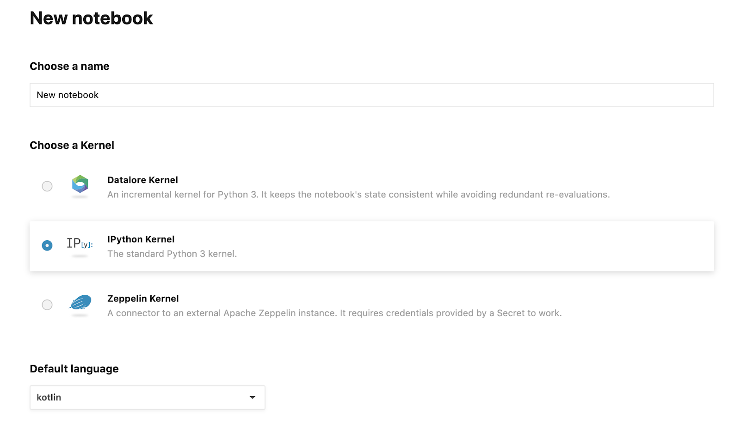740x434 pixels.
Task: Click the "IPython Kernel" title text
Action: point(141,239)
